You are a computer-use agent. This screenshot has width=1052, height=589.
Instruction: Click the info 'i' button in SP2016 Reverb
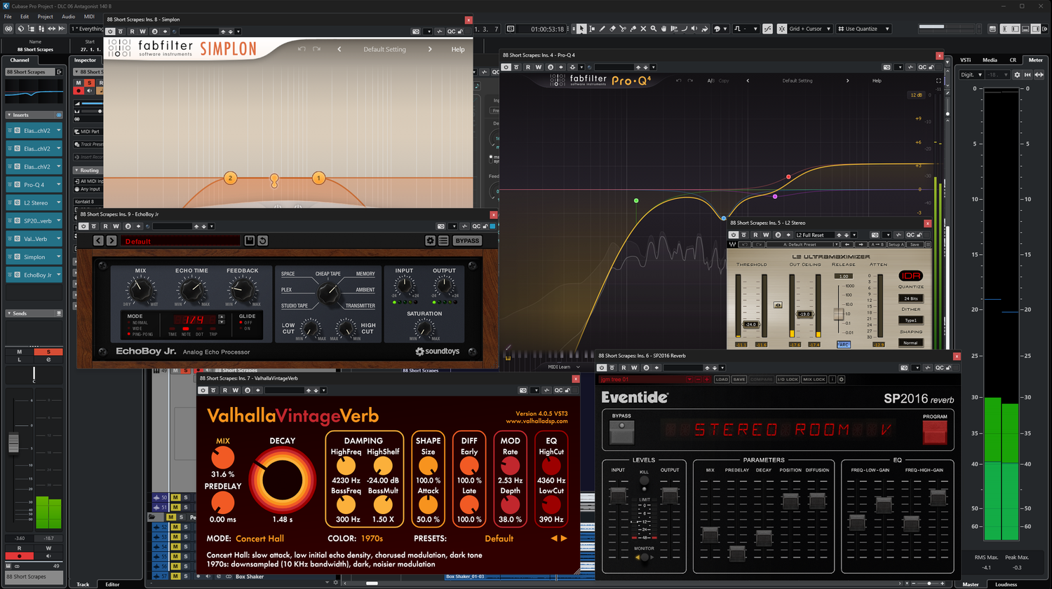pos(832,379)
